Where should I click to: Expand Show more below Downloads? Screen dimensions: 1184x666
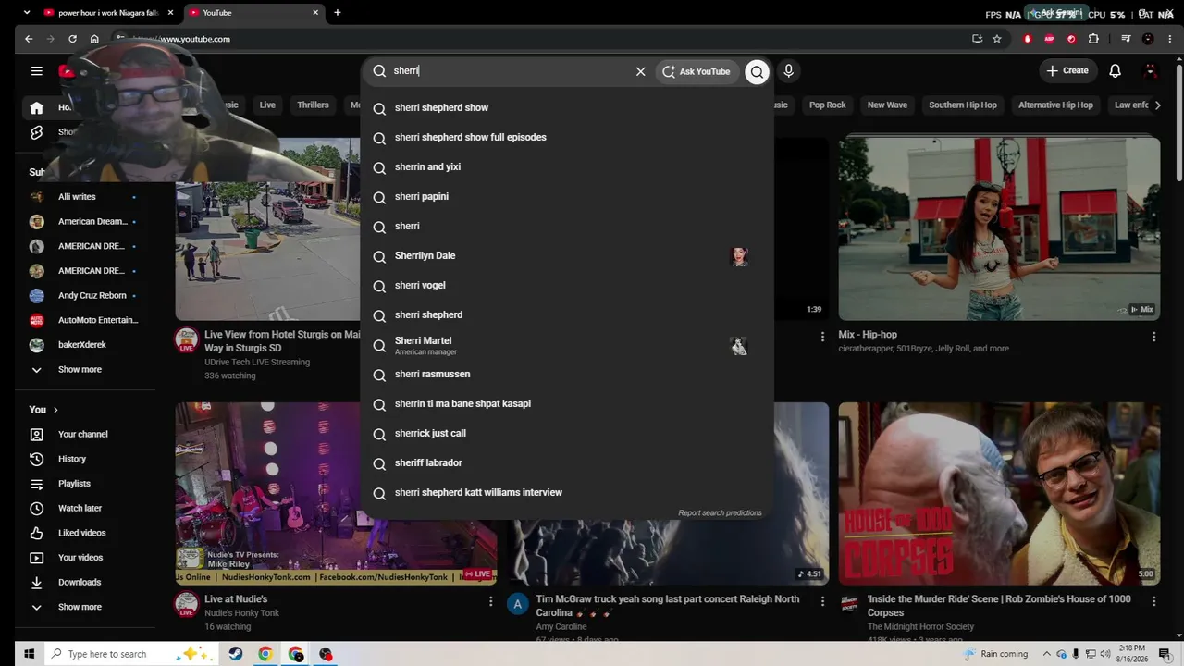click(x=85, y=608)
